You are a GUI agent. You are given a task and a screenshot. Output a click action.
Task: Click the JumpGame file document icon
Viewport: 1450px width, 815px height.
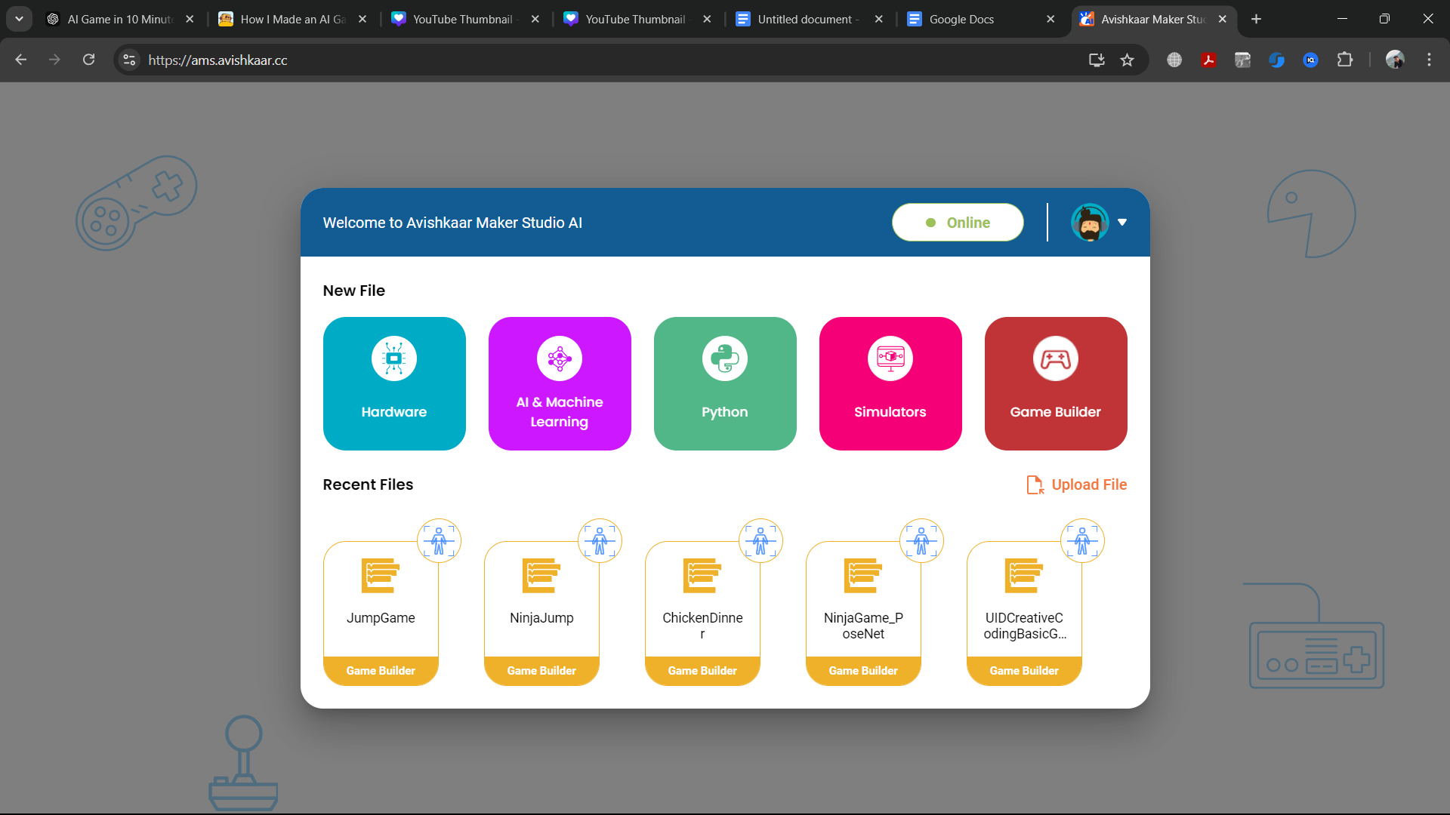[x=381, y=575]
